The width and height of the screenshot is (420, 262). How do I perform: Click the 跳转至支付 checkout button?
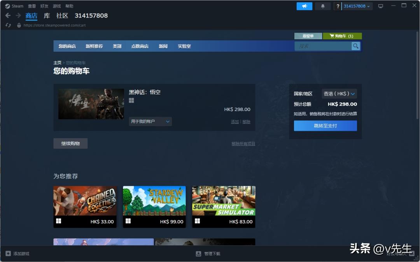tap(325, 126)
